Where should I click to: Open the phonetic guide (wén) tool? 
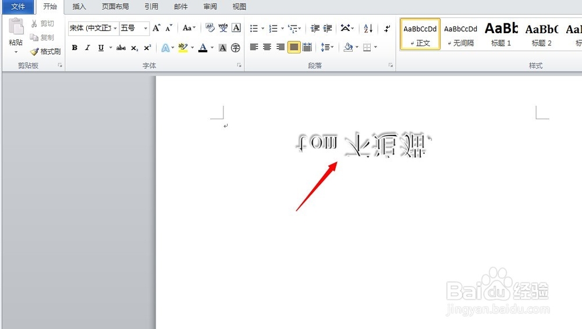point(223,27)
